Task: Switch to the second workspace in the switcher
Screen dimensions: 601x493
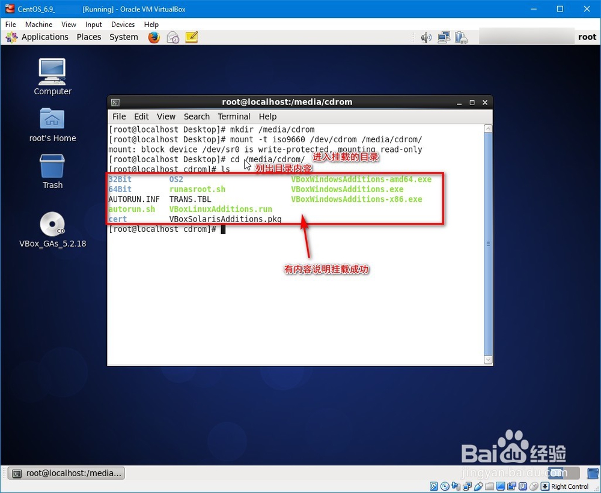Action: click(x=572, y=473)
